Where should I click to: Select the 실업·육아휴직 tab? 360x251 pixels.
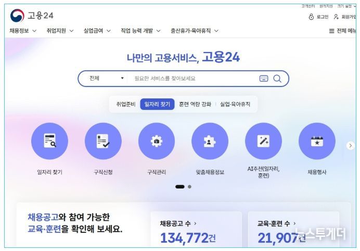click(x=235, y=104)
